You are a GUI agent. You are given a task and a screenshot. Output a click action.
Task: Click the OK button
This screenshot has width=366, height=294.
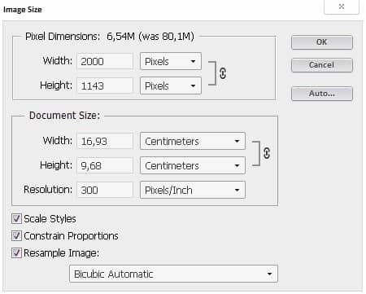coord(322,42)
